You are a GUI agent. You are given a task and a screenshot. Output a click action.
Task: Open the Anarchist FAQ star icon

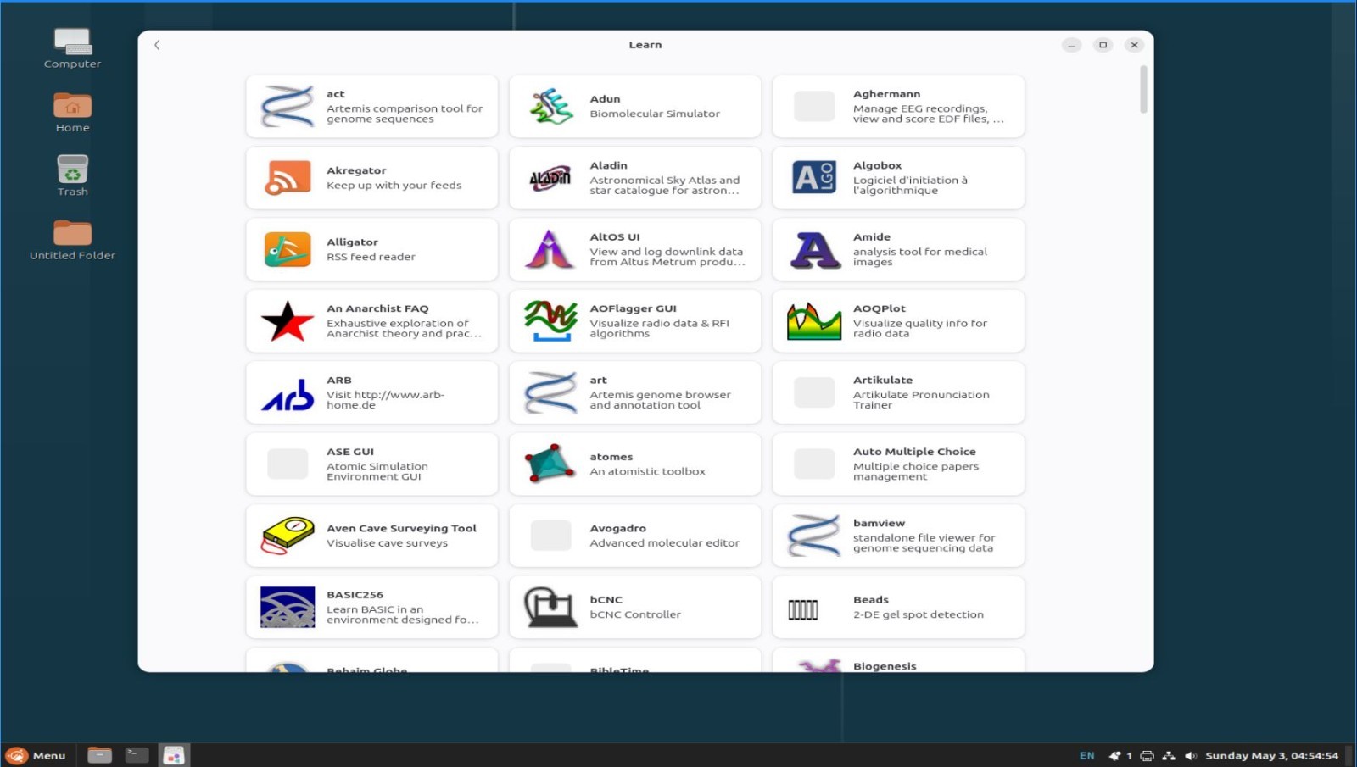pyautogui.click(x=288, y=321)
